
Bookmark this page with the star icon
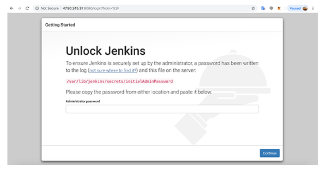tap(253, 8)
